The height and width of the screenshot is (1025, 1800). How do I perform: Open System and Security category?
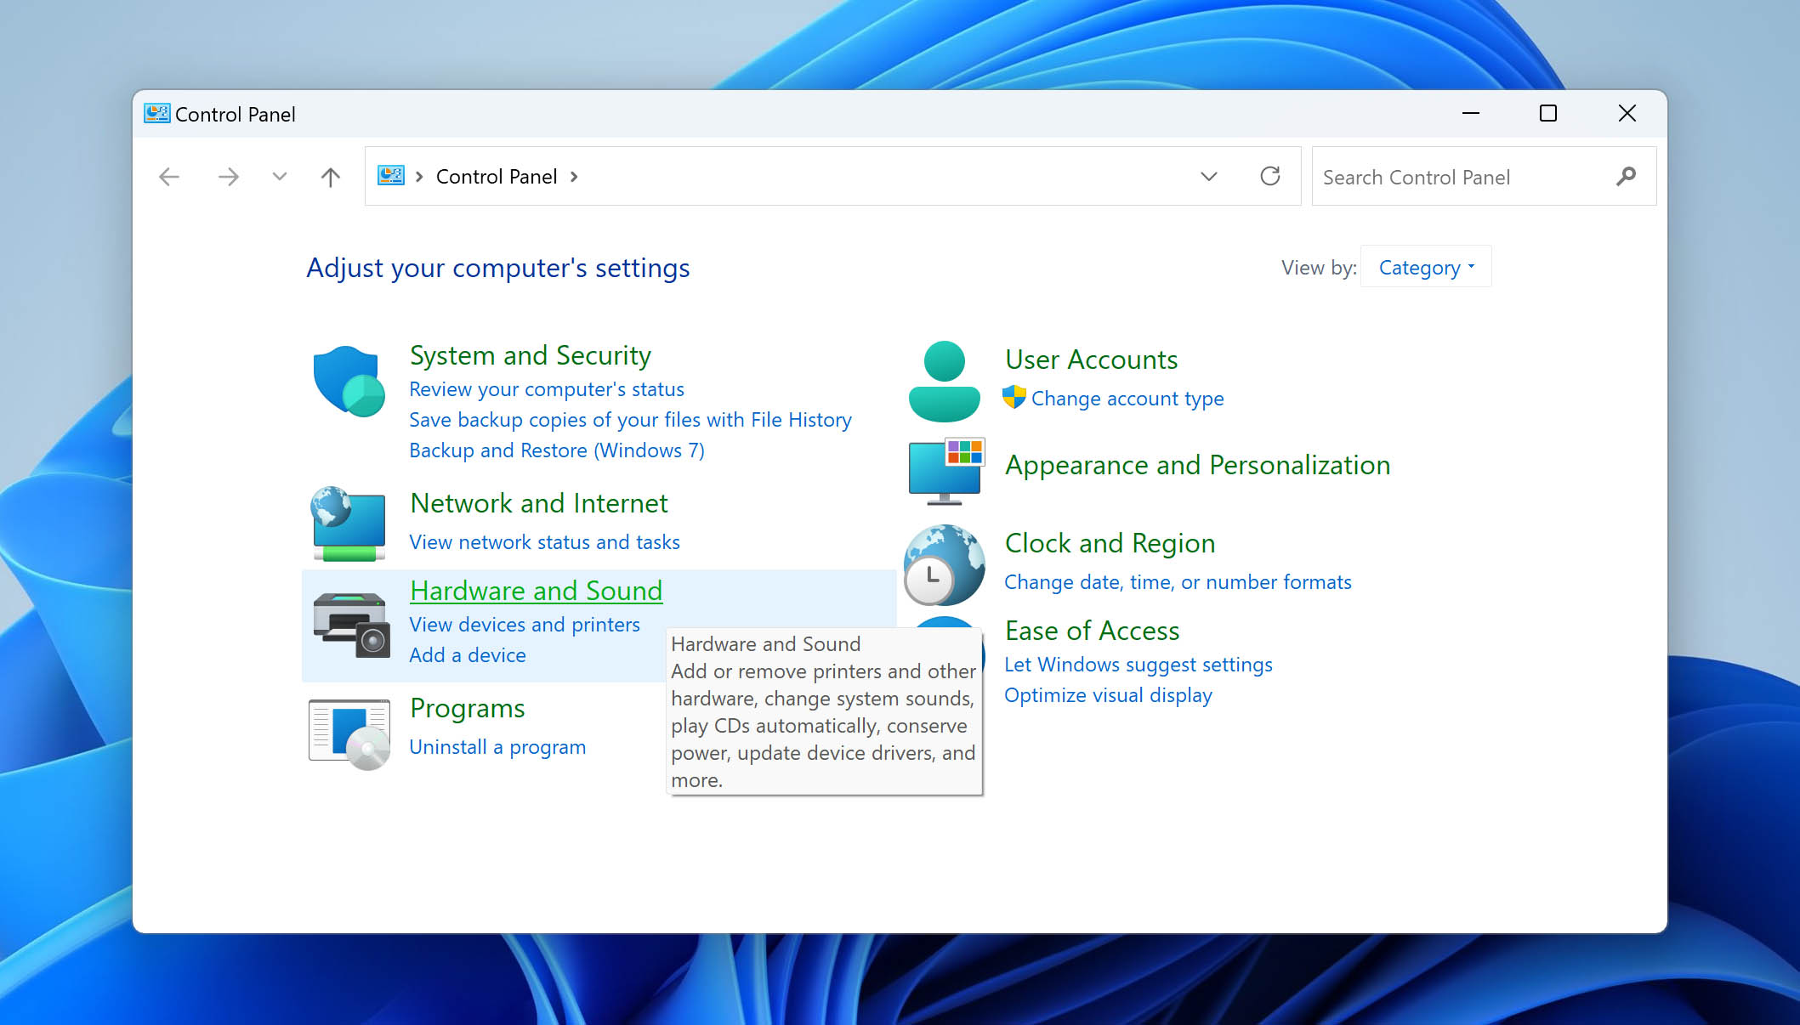531,355
